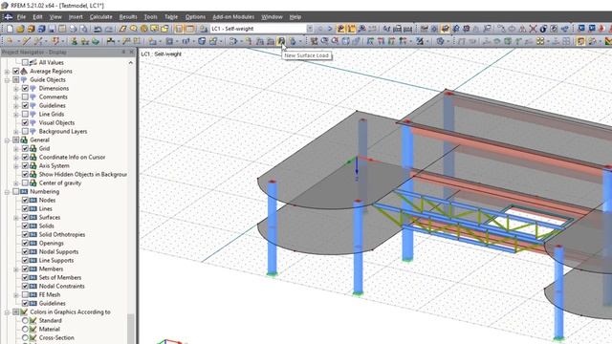Collapse the Numbering tree node

tap(7, 191)
